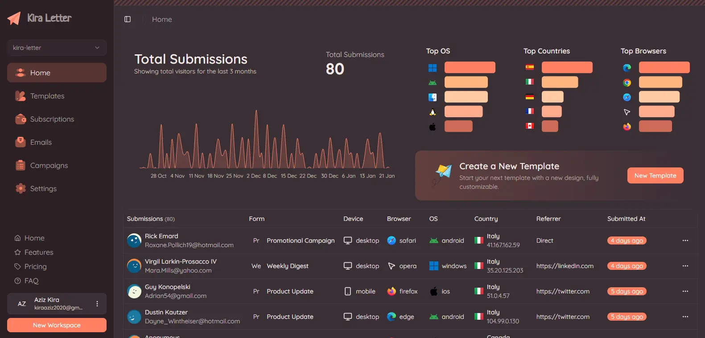Click the Emails sidebar icon
Image resolution: width=705 pixels, height=338 pixels.
21,142
